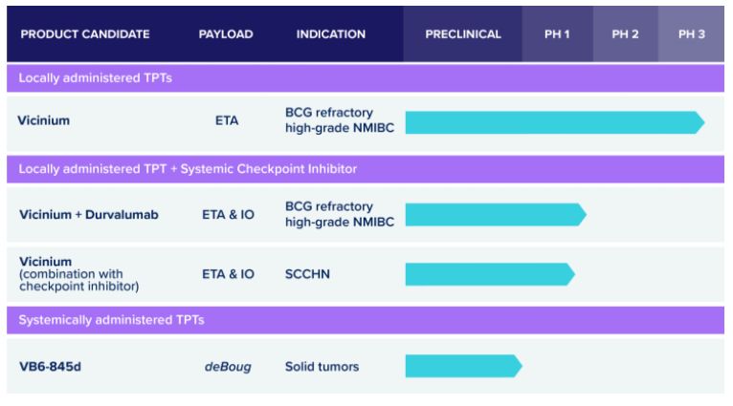The height and width of the screenshot is (406, 733).
Task: Click the deBoug payload text
Action: pos(228,367)
